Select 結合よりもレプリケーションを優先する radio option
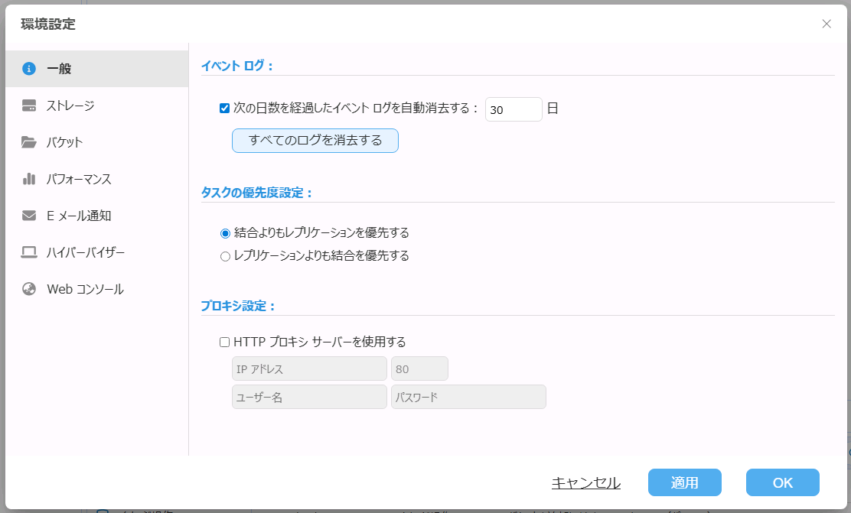 coord(225,233)
